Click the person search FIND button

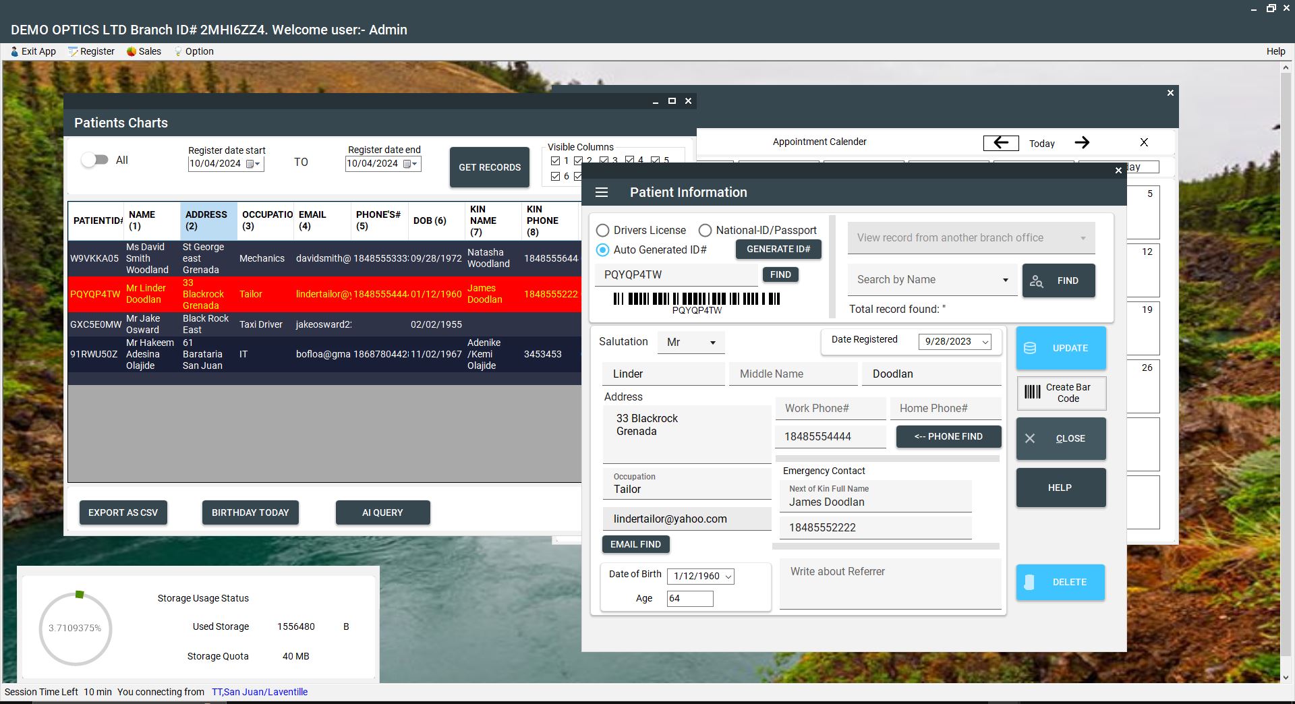tap(1058, 281)
